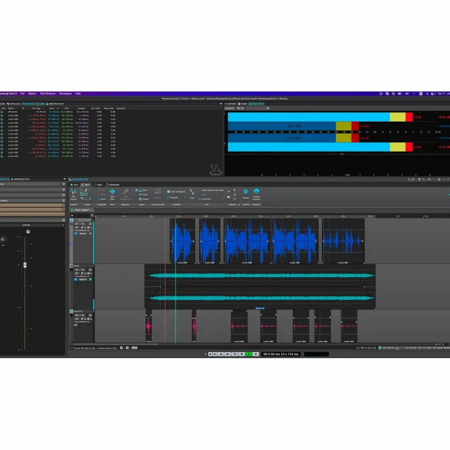This screenshot has width=450, height=450.
Task: Toggle the Sound FX track eye visibility icon
Action: [90, 315]
